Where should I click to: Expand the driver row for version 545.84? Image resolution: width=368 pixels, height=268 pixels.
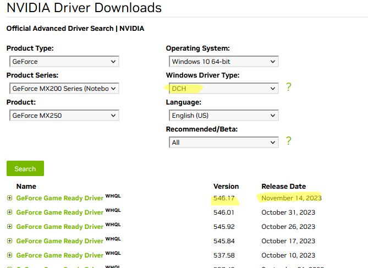(9, 241)
